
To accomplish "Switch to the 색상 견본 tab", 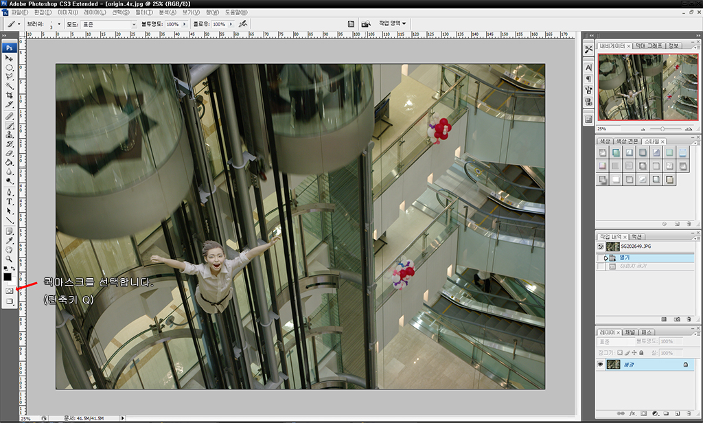I will 627,141.
